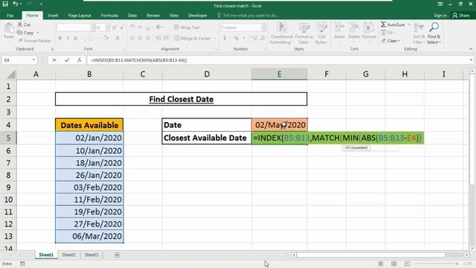
Task: Click Enter checkmark in formula bar
Action: (67, 60)
